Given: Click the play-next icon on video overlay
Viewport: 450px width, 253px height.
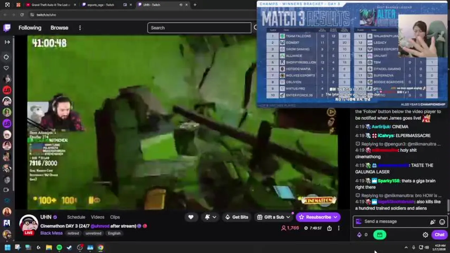Looking at the screenshot, I should (331, 112).
